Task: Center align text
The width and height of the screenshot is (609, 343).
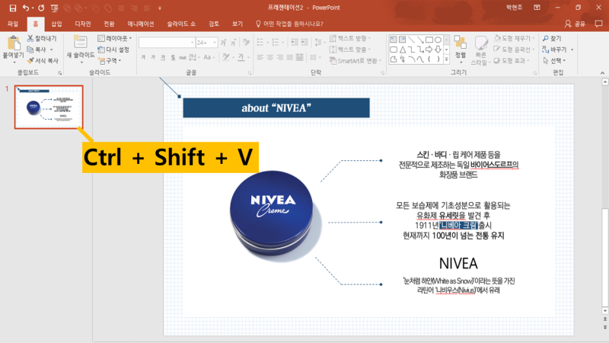Action: click(270, 58)
